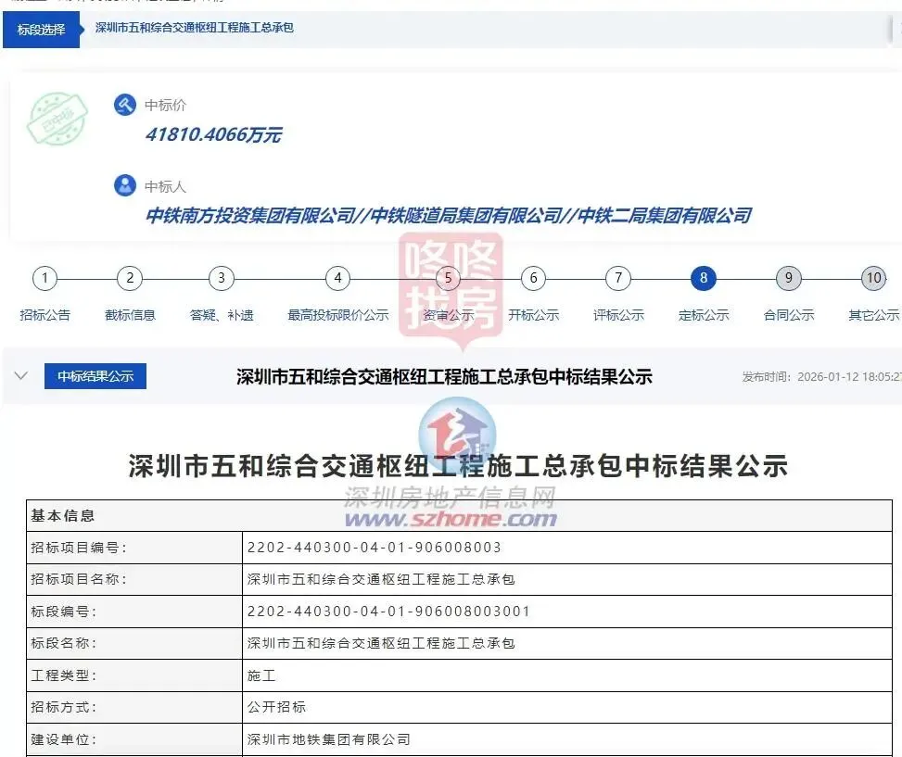Screen dimensions: 902x757
Task: Click the 截标信息 step label
Action: pyautogui.click(x=130, y=315)
